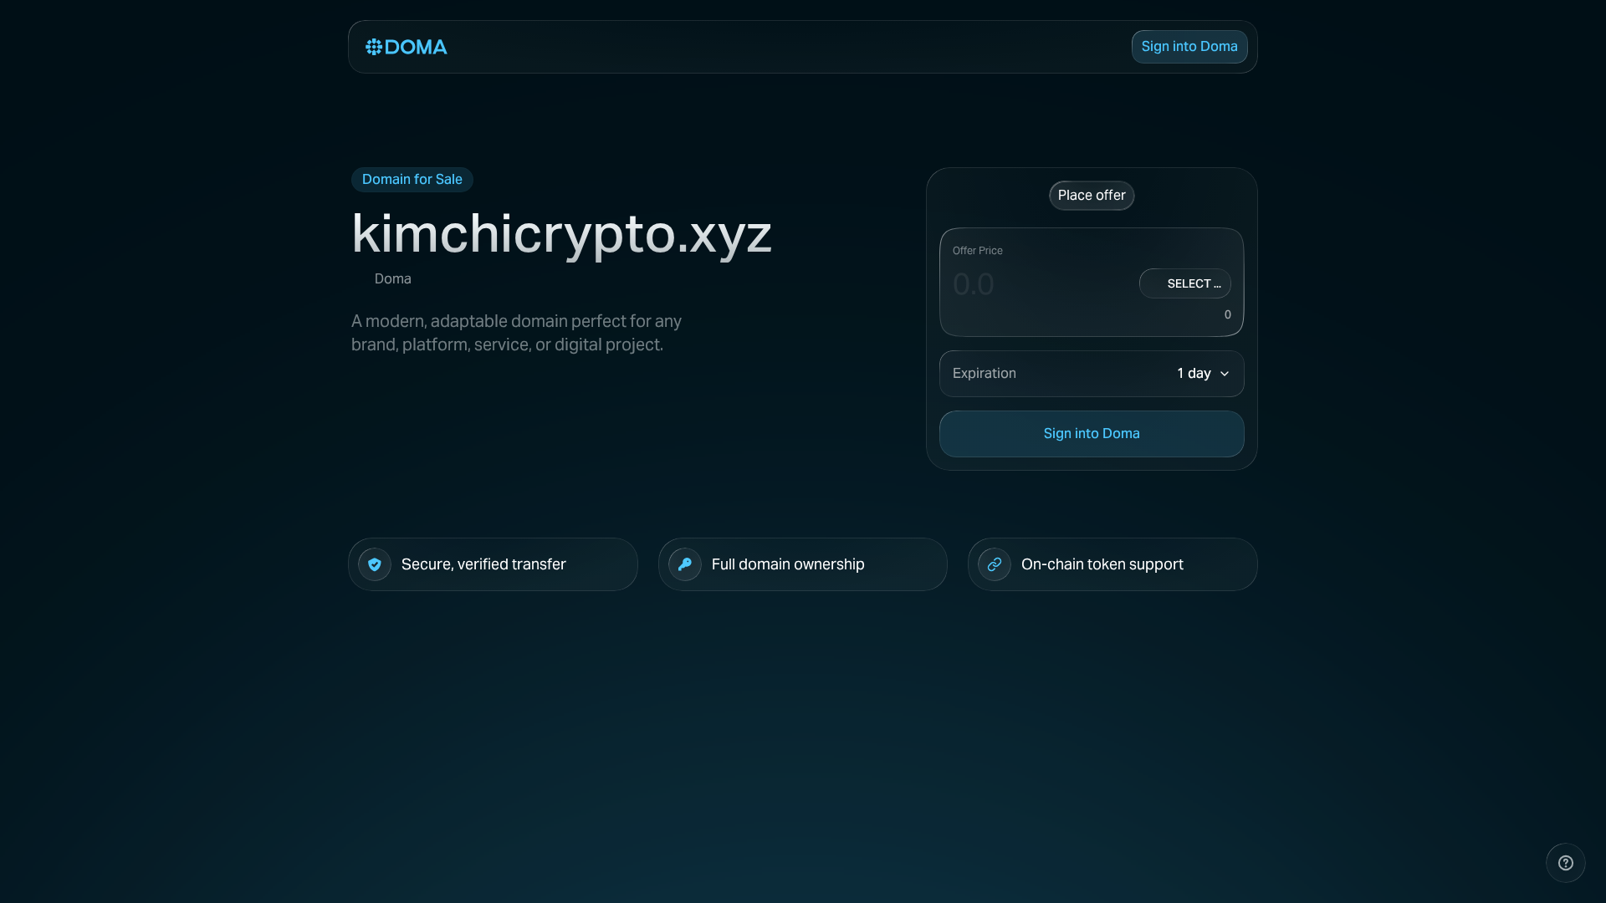
Task: Click the dotted circle mark in the DOMA logo
Action: point(374,47)
